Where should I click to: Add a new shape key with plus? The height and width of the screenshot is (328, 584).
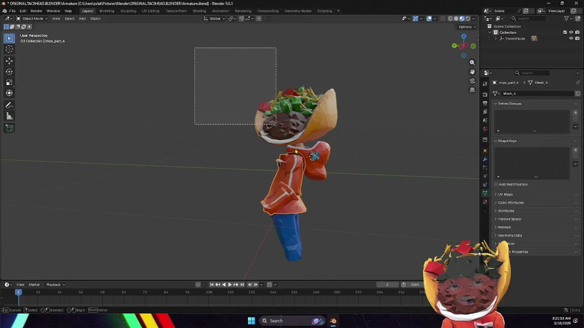(575, 150)
